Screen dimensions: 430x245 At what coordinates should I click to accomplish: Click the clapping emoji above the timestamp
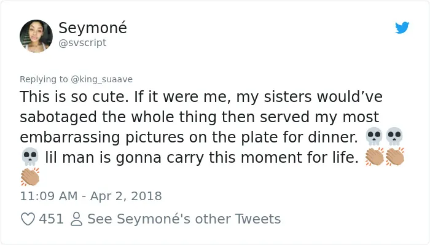tap(30, 177)
